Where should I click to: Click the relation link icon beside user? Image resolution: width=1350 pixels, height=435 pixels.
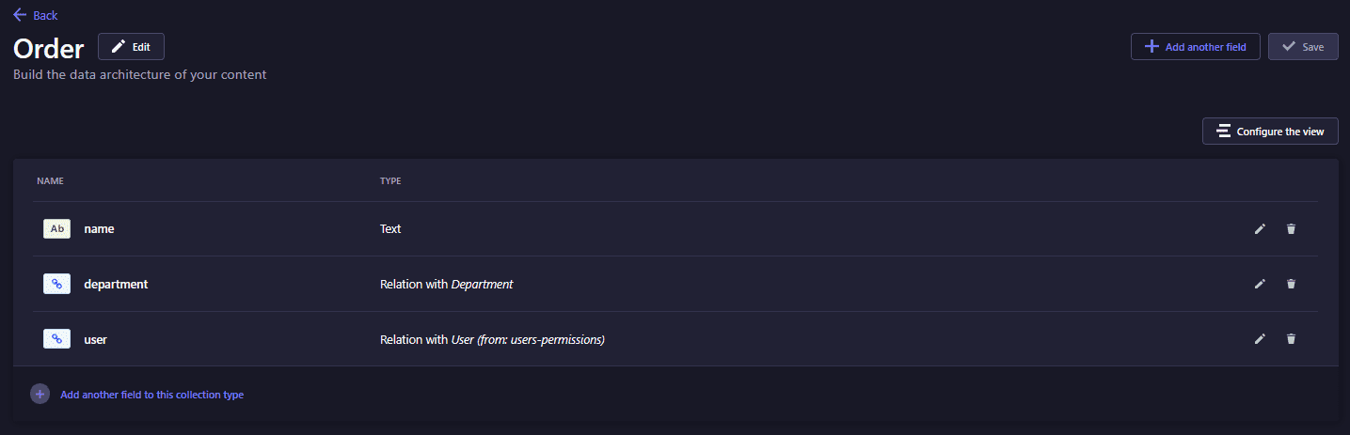click(x=56, y=339)
